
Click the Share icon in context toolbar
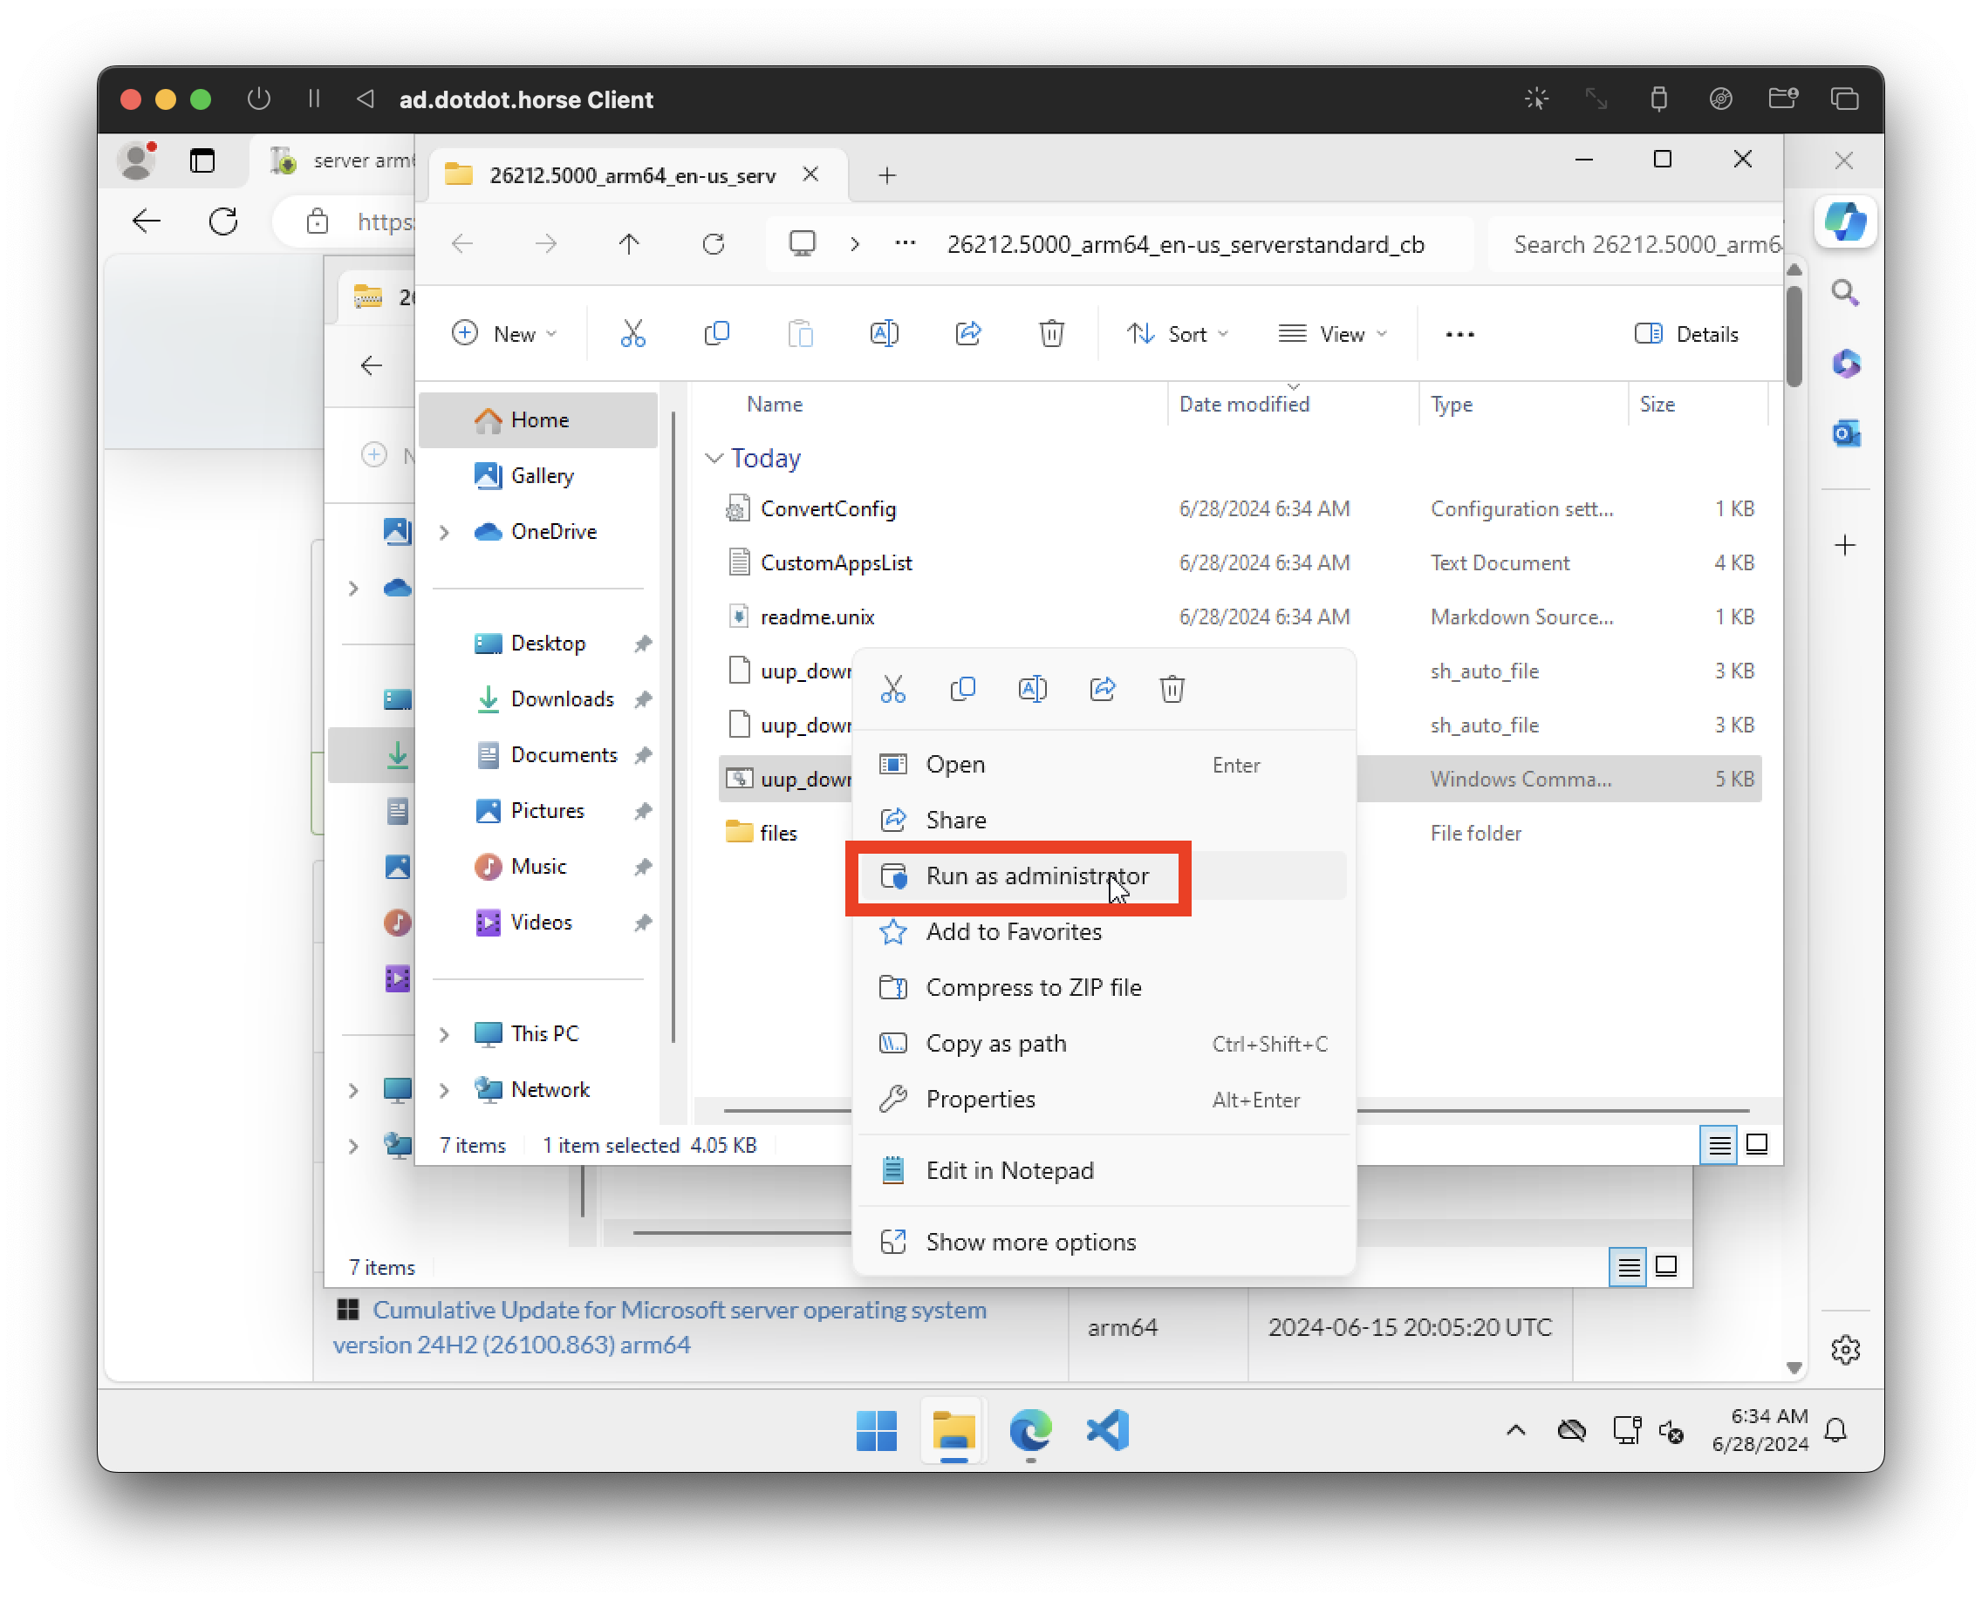[x=1103, y=688]
